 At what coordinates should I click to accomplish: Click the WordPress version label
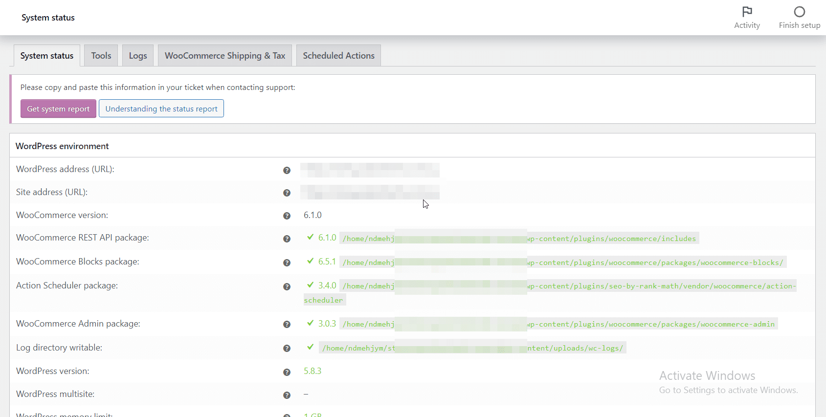pos(53,371)
